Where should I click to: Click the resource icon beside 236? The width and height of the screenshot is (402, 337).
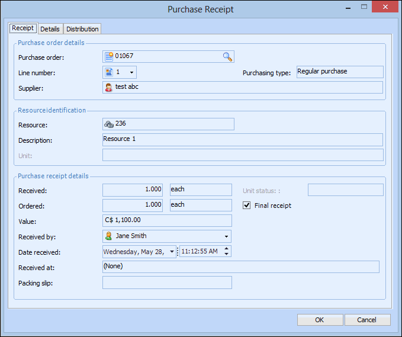click(x=109, y=124)
